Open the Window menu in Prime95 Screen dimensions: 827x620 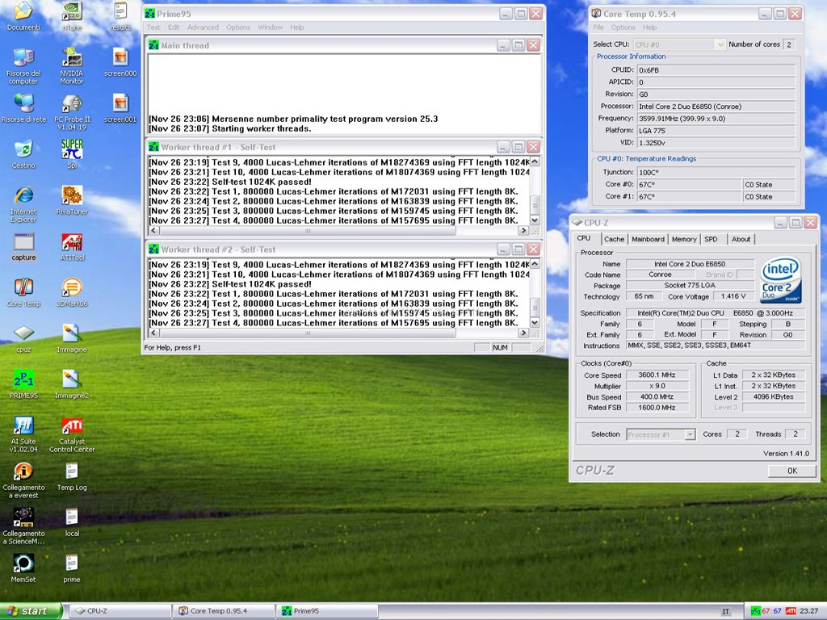coord(271,27)
